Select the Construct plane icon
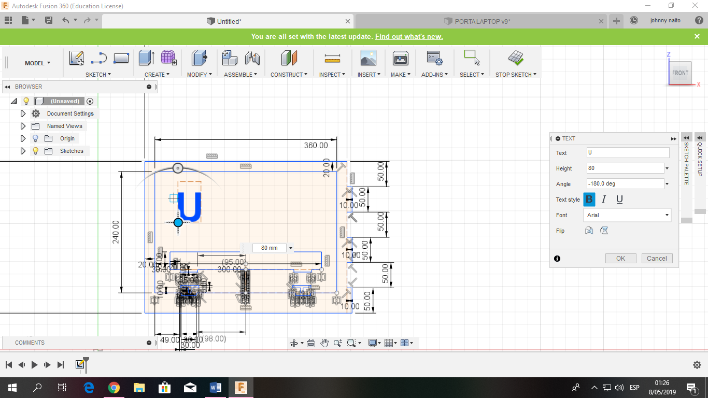 [x=289, y=58]
